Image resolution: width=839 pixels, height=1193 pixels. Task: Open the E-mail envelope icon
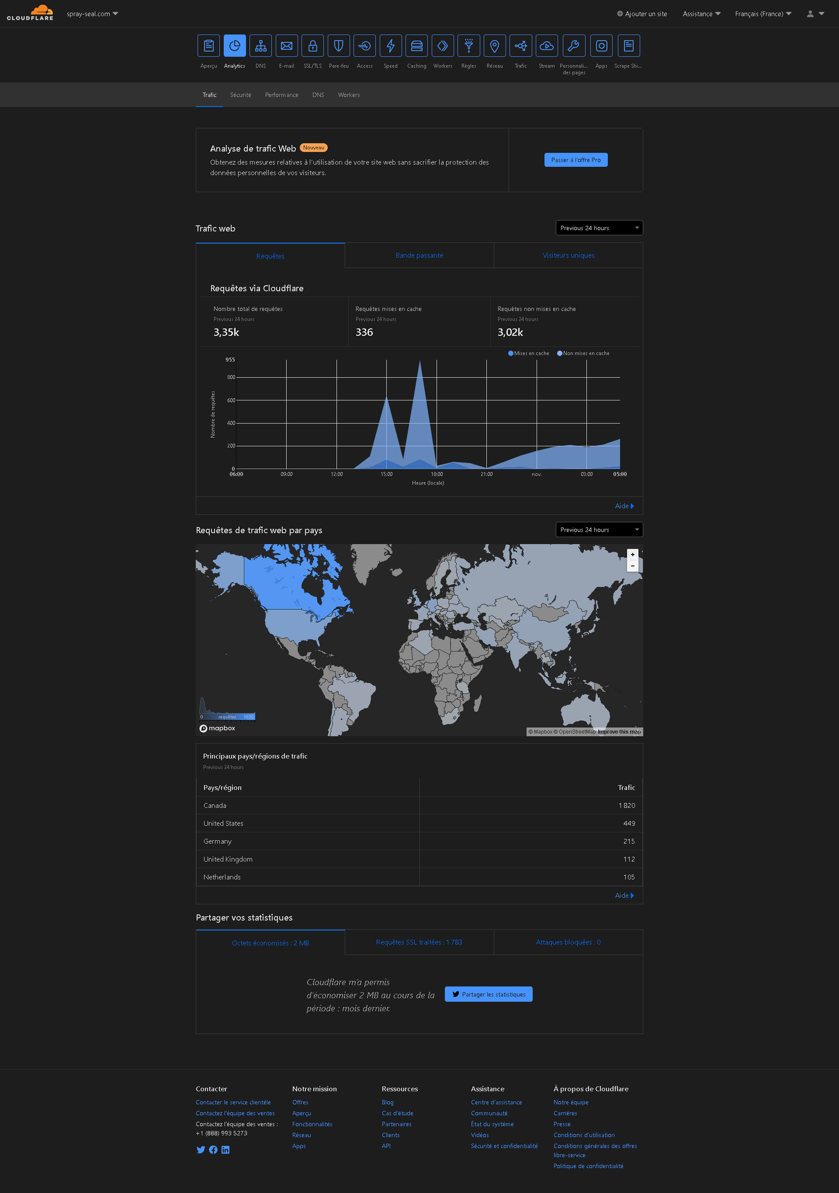click(286, 46)
